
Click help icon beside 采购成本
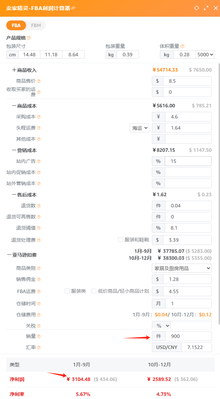(x=39, y=117)
